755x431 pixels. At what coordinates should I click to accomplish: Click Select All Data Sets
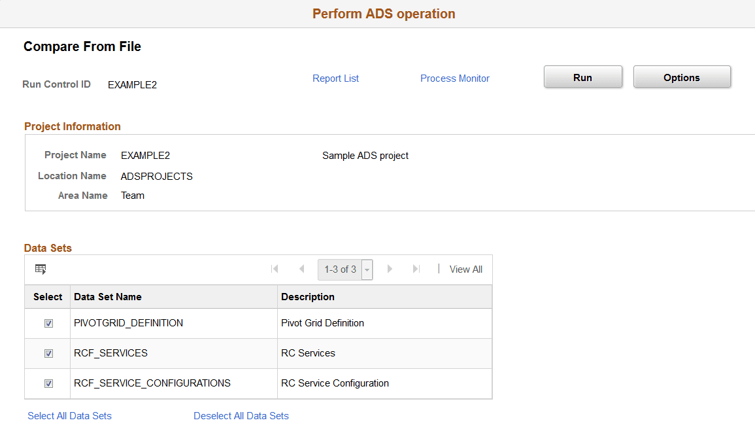69,415
